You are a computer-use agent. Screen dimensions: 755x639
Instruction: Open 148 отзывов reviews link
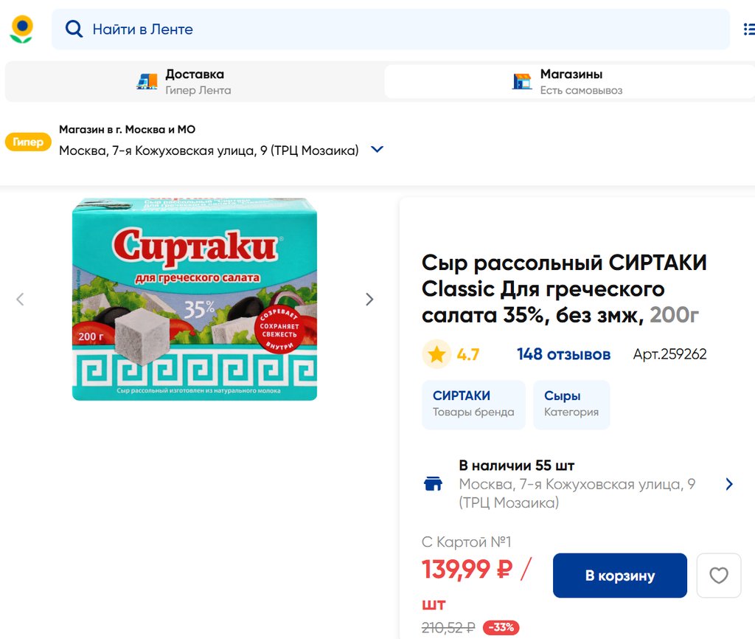[x=563, y=355]
